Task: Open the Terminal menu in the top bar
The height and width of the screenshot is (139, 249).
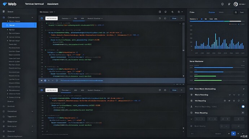Action: tap(34, 4)
